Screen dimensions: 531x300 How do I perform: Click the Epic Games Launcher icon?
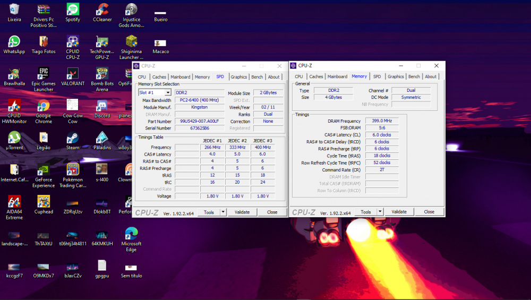pos(44,74)
